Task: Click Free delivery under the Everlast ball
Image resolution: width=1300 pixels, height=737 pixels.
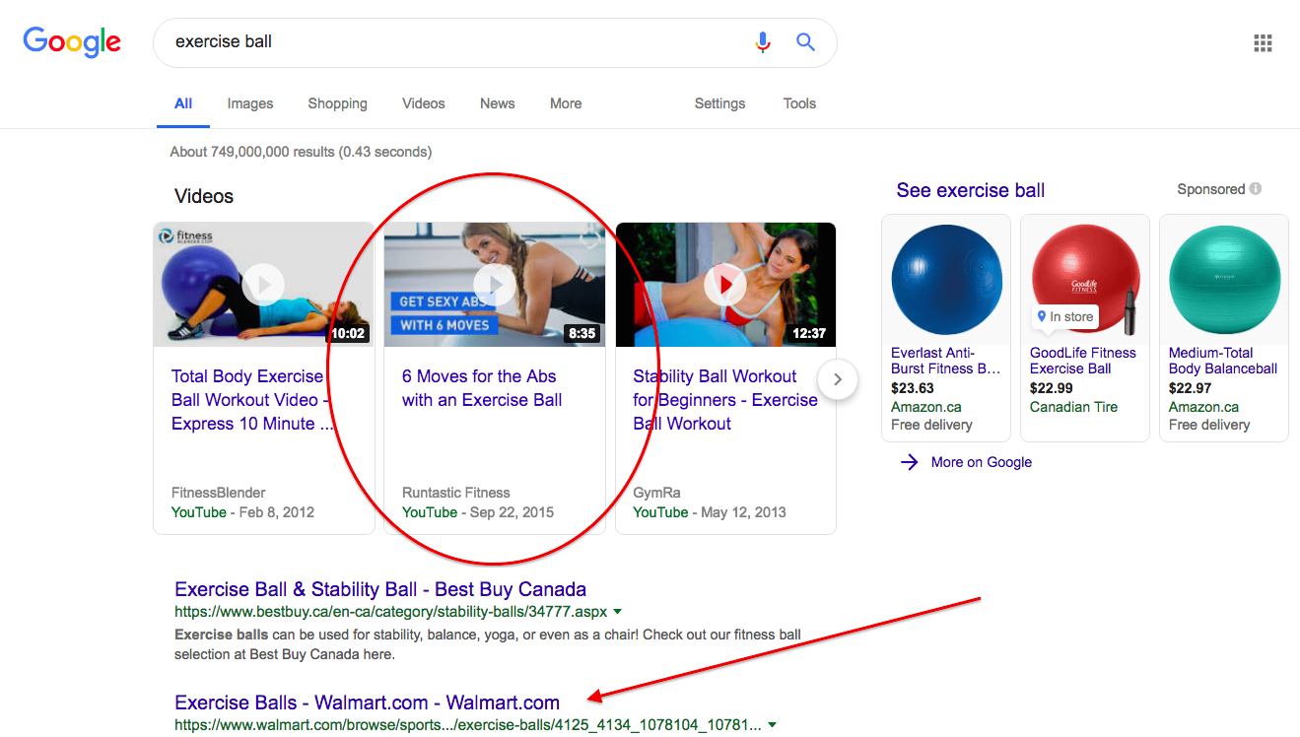Action: coord(931,425)
